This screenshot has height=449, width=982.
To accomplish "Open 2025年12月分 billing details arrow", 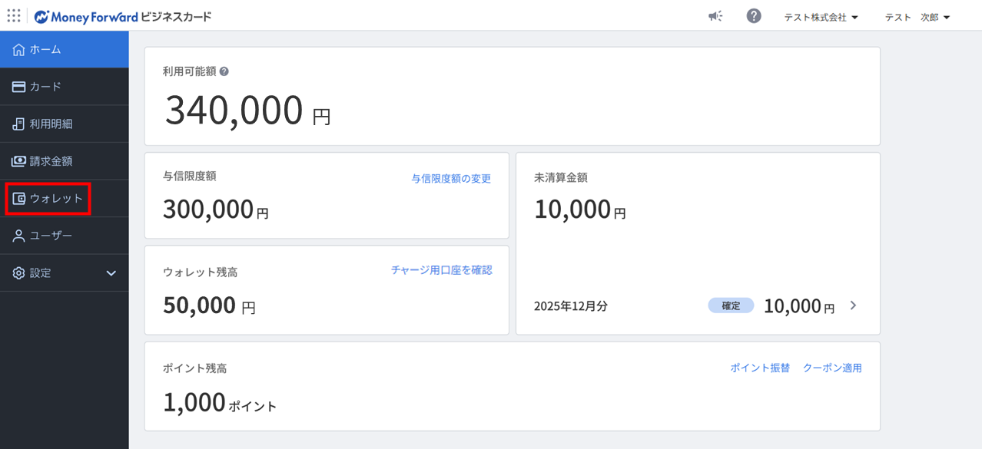I will [x=853, y=305].
